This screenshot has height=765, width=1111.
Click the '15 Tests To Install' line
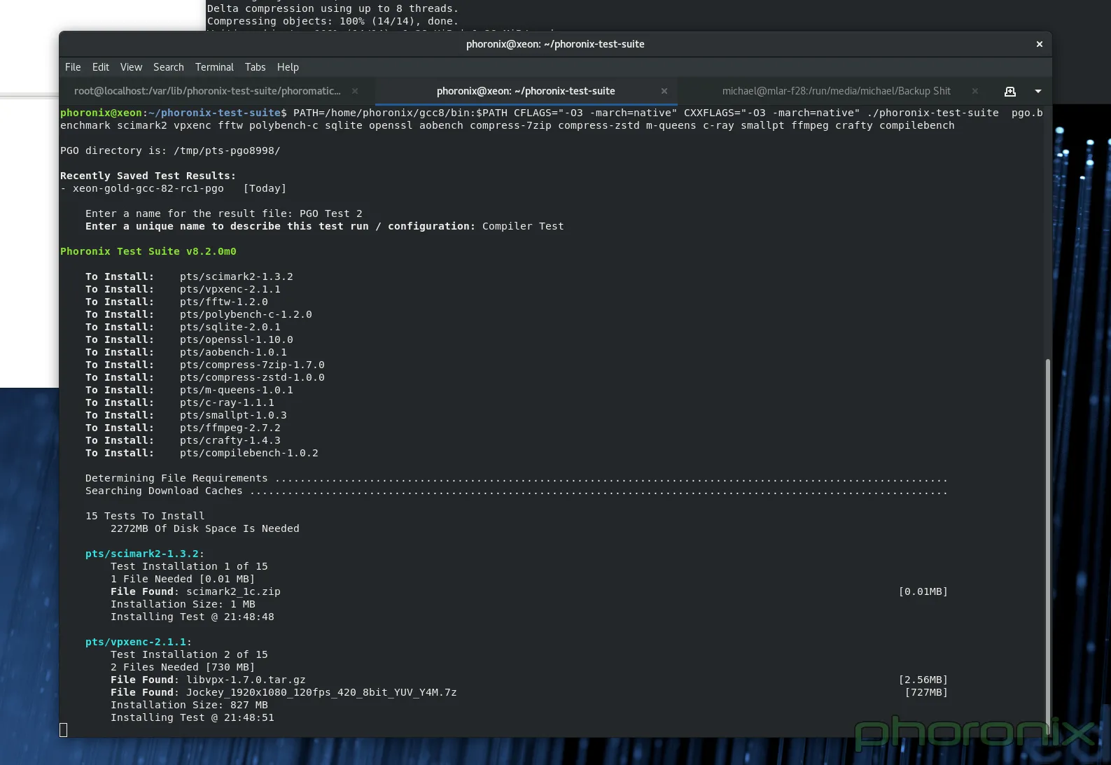145,516
